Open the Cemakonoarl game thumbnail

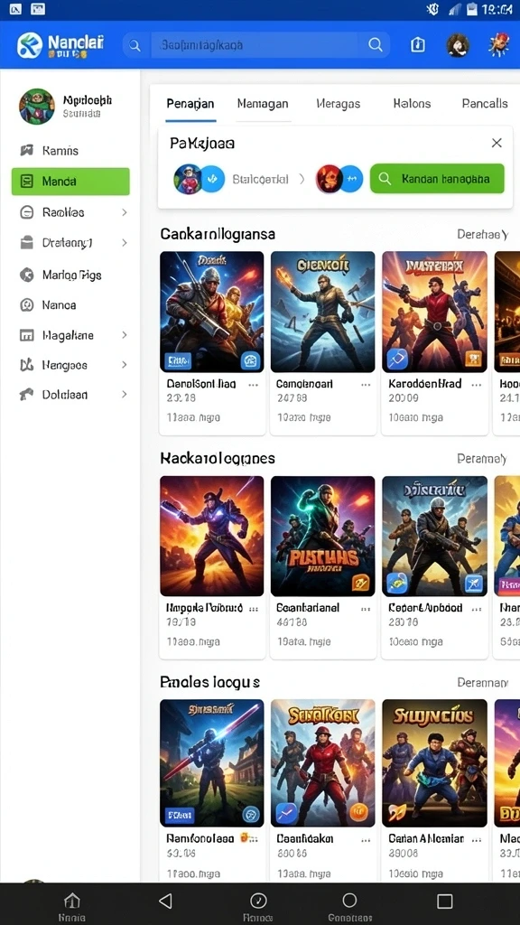pos(322,312)
